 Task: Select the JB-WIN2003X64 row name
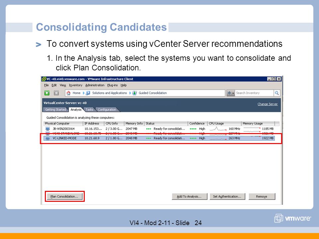point(64,129)
